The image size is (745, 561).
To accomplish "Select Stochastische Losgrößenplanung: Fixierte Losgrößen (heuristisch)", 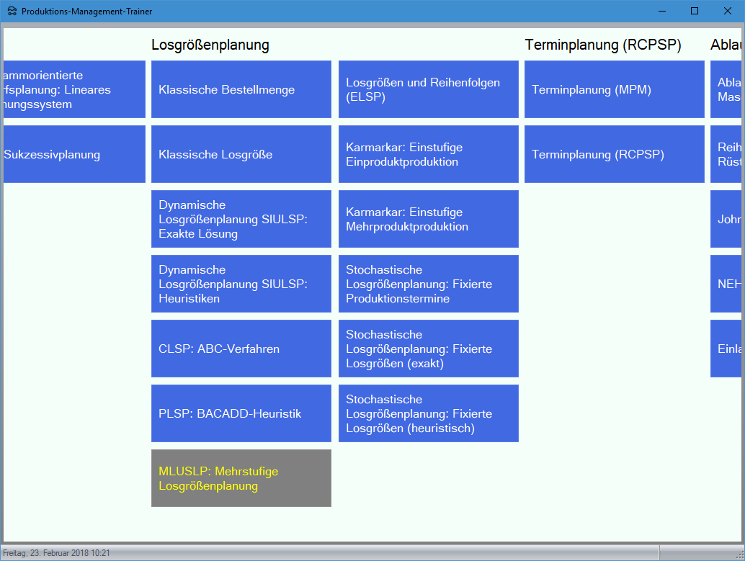I will [x=428, y=413].
